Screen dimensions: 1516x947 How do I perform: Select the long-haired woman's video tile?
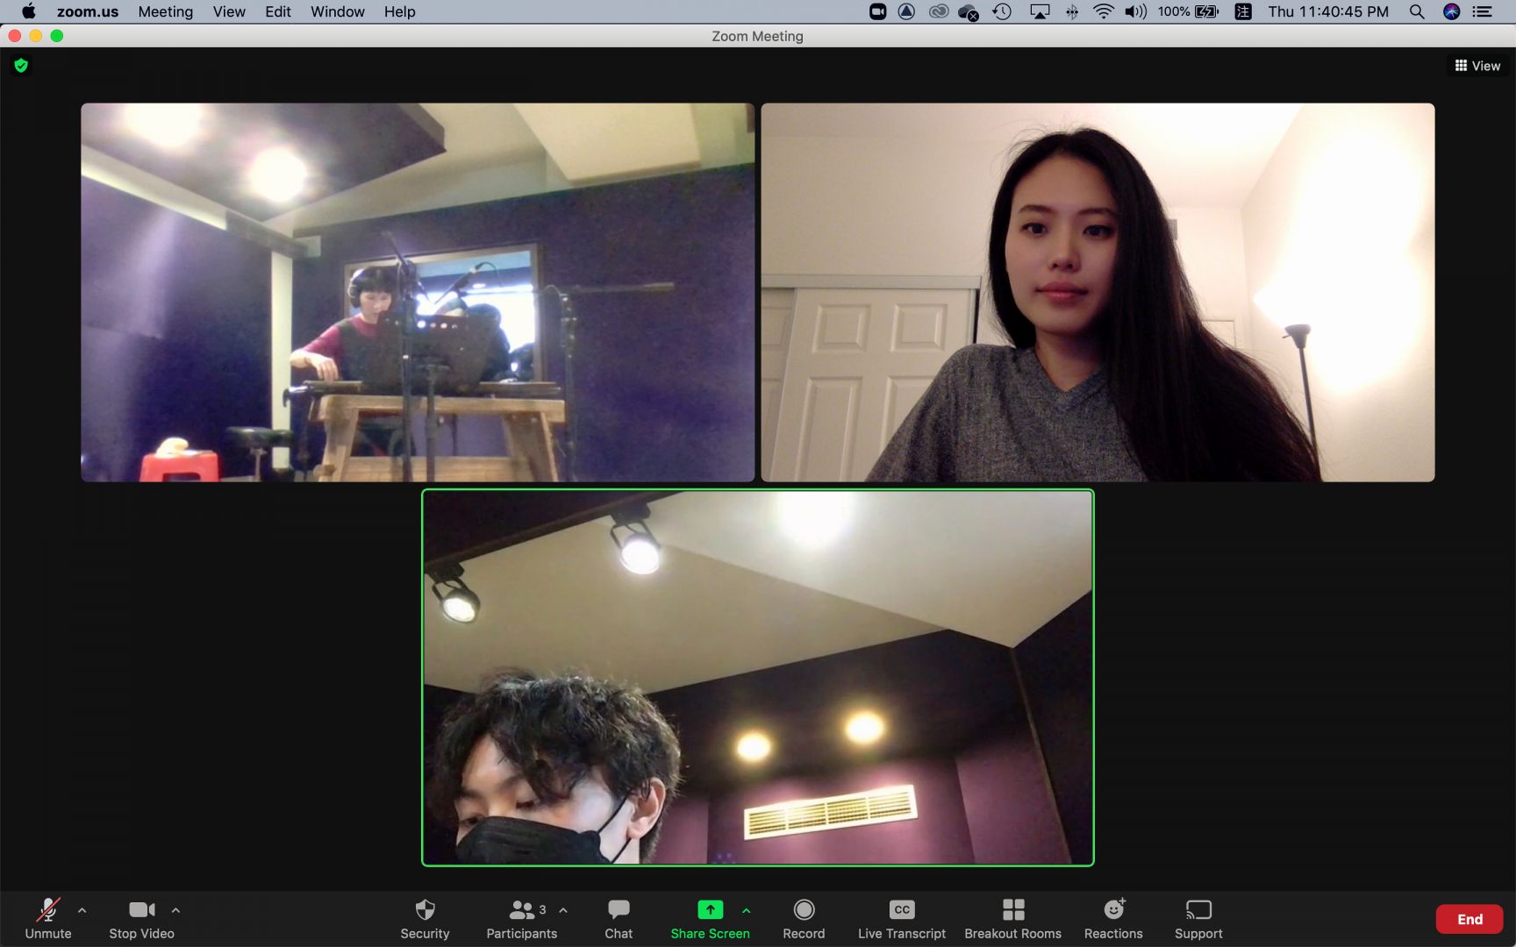click(x=1098, y=292)
